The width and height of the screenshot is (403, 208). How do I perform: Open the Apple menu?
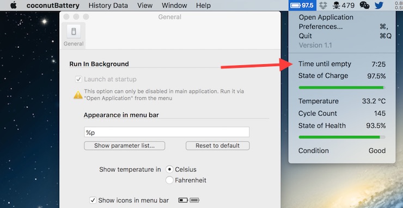tap(14, 5)
